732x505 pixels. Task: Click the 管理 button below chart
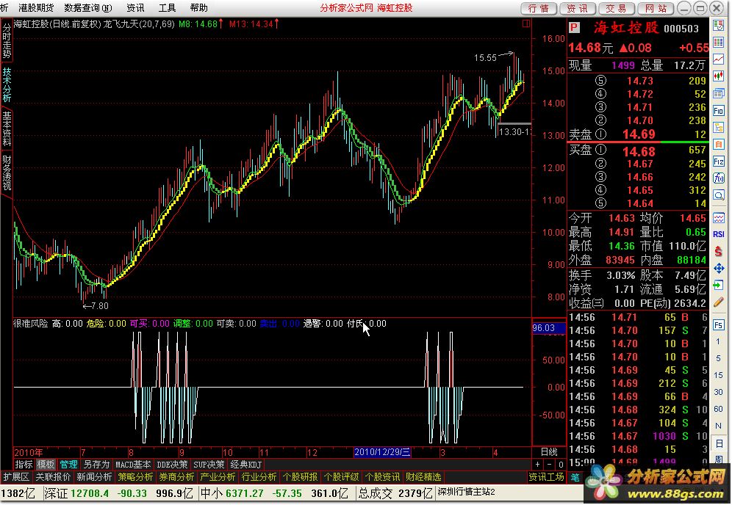(68, 465)
